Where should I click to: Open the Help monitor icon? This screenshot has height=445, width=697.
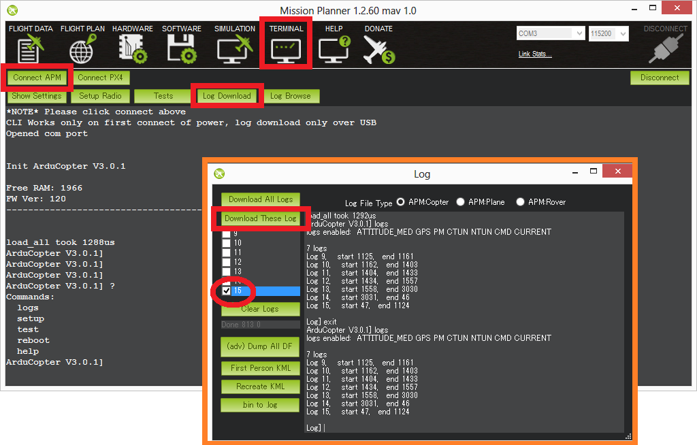coord(334,49)
